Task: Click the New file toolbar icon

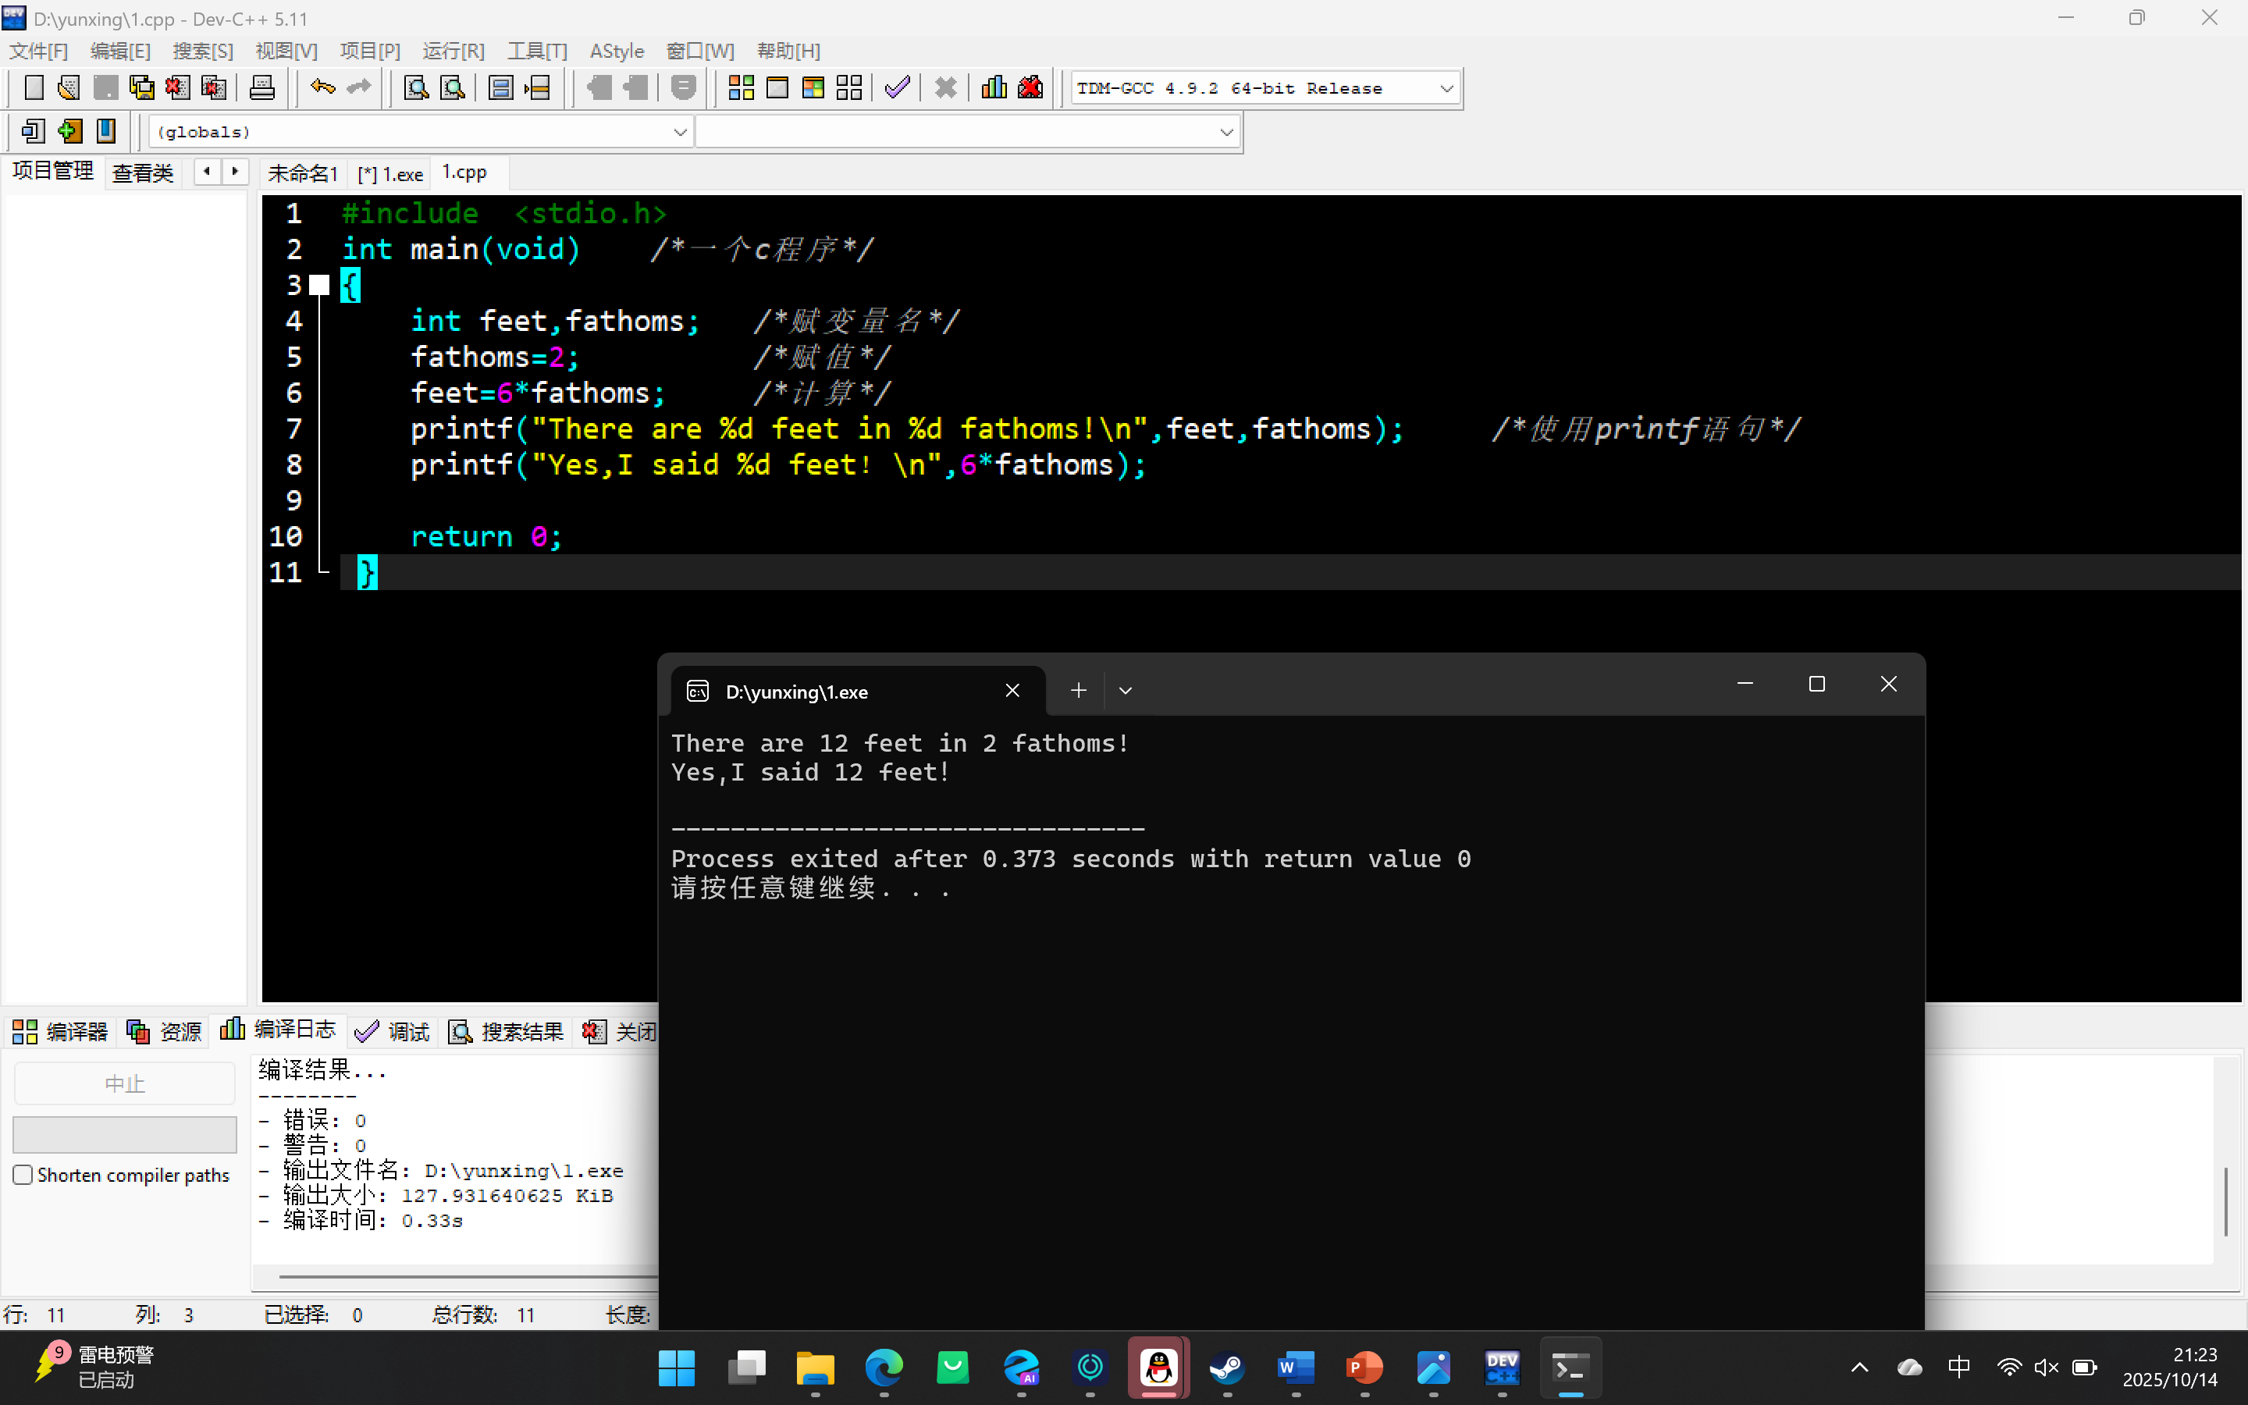Action: [x=34, y=88]
